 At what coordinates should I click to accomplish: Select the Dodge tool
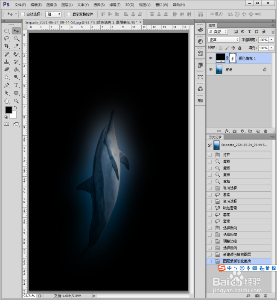[x=16, y=77]
